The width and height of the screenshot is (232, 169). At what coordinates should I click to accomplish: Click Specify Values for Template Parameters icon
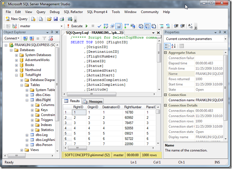pos(190,26)
